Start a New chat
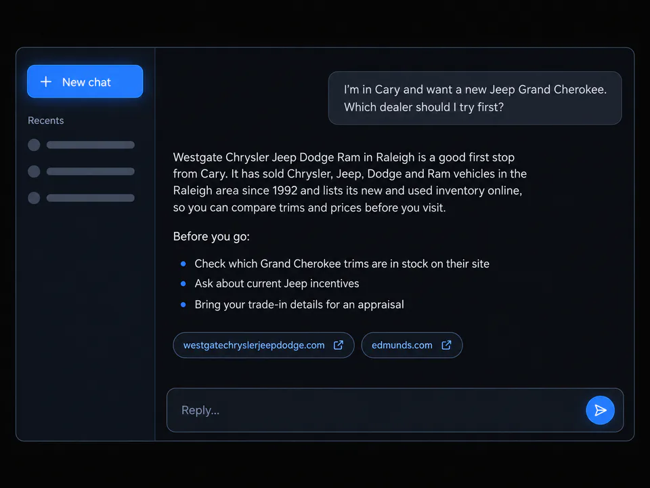Image resolution: width=650 pixels, height=488 pixels. click(x=85, y=81)
